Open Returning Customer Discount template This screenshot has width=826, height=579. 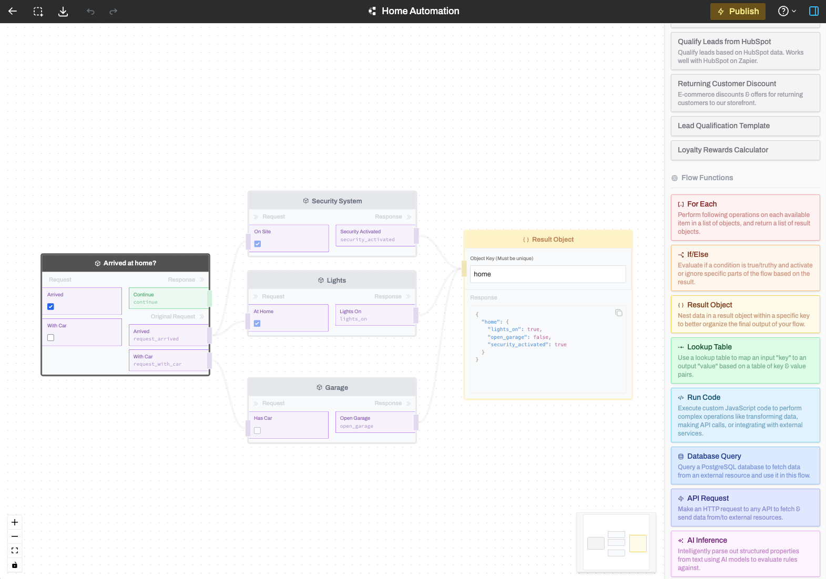[746, 93]
